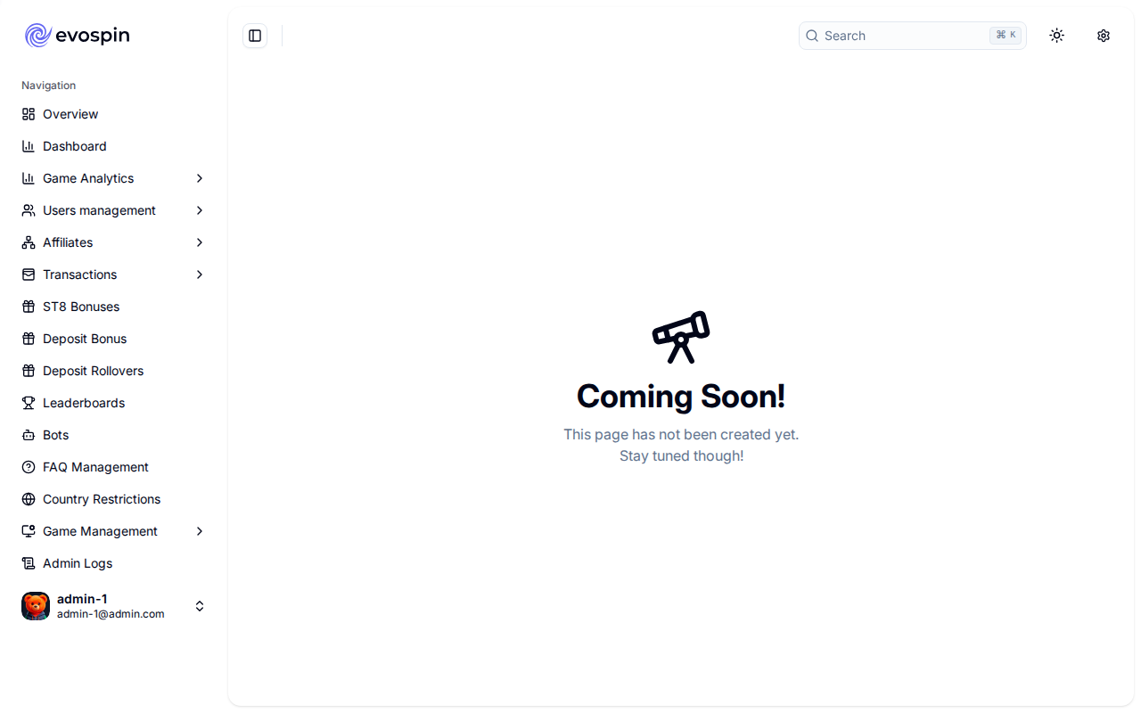Viewport: 1141px width, 713px height.
Task: Switch theme with the sun icon
Action: coord(1057,36)
